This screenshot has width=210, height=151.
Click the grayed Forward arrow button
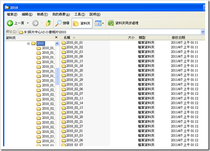[x=35, y=23]
